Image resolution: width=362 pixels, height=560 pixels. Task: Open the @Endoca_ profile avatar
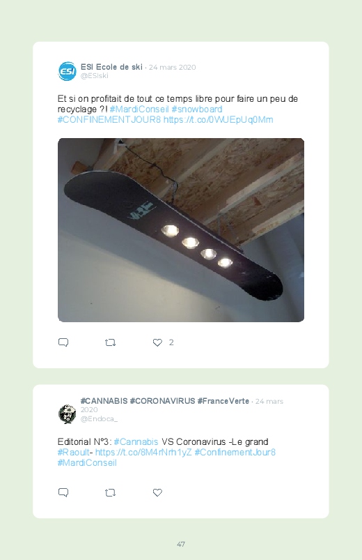coord(67,414)
